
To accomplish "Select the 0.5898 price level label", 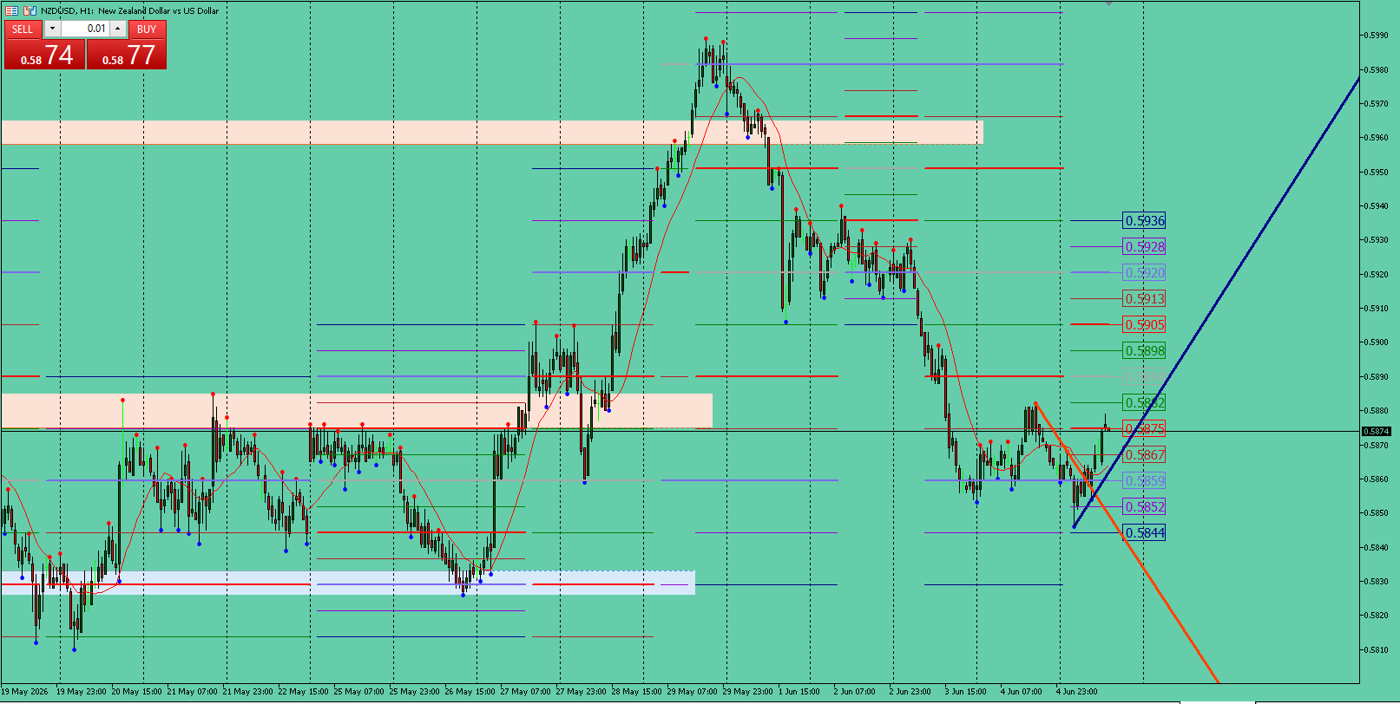I will pos(1144,350).
